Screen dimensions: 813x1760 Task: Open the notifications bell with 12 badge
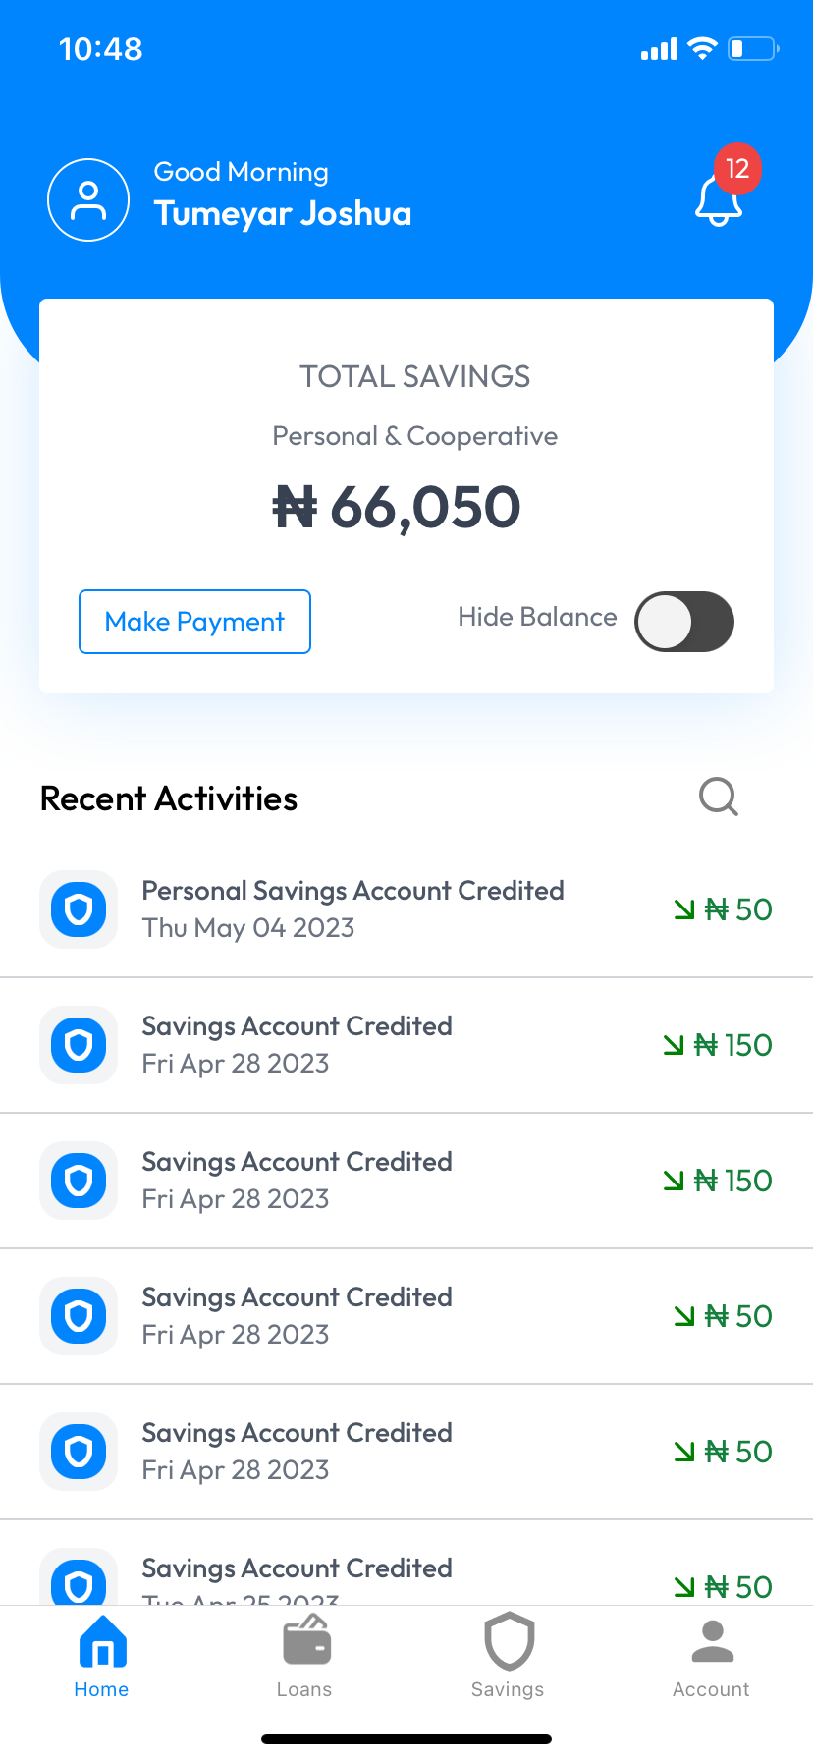click(x=720, y=197)
